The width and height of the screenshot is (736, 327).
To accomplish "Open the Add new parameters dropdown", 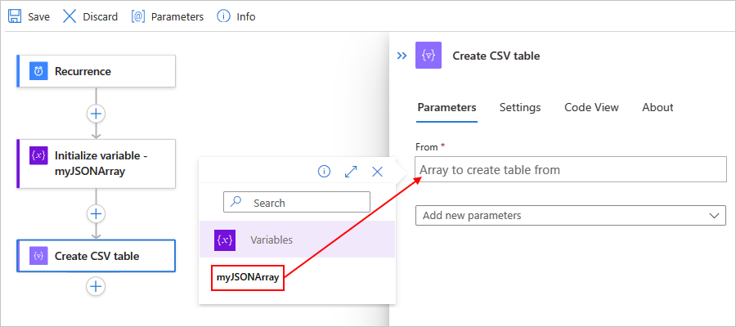I will click(570, 216).
